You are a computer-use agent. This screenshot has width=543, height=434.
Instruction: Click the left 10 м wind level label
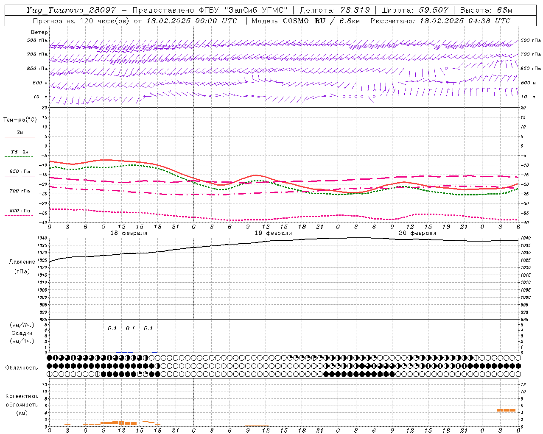tap(41, 97)
